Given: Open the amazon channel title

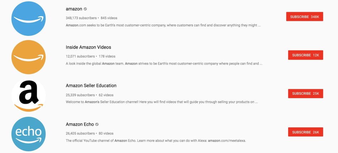Looking at the screenshot, I should tap(74, 9).
